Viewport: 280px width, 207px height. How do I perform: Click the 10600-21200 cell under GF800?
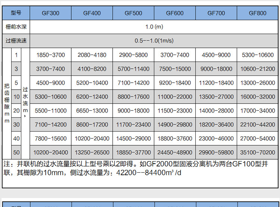tap(258, 69)
